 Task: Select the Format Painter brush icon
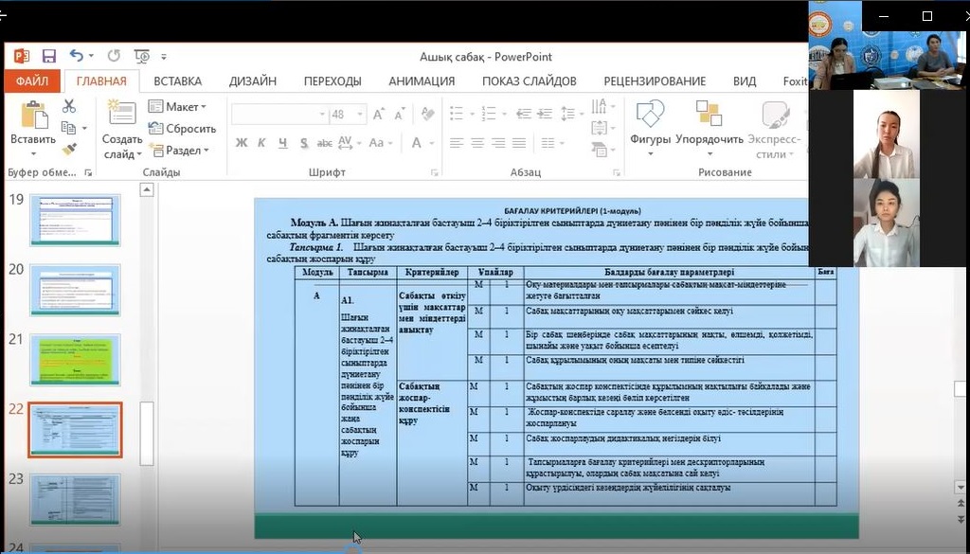(69, 149)
